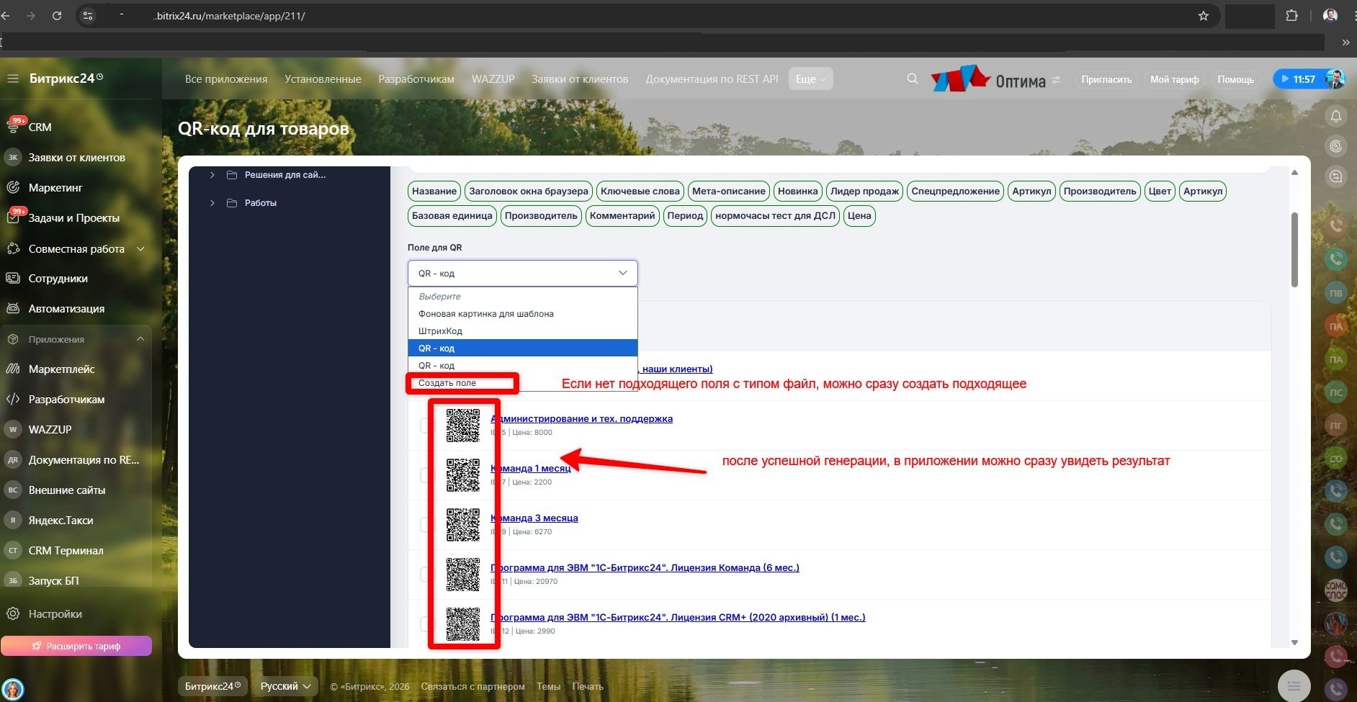Tick checkbox for Команда 1 месяц product
Screen dimensions: 1357x702
(x=426, y=475)
